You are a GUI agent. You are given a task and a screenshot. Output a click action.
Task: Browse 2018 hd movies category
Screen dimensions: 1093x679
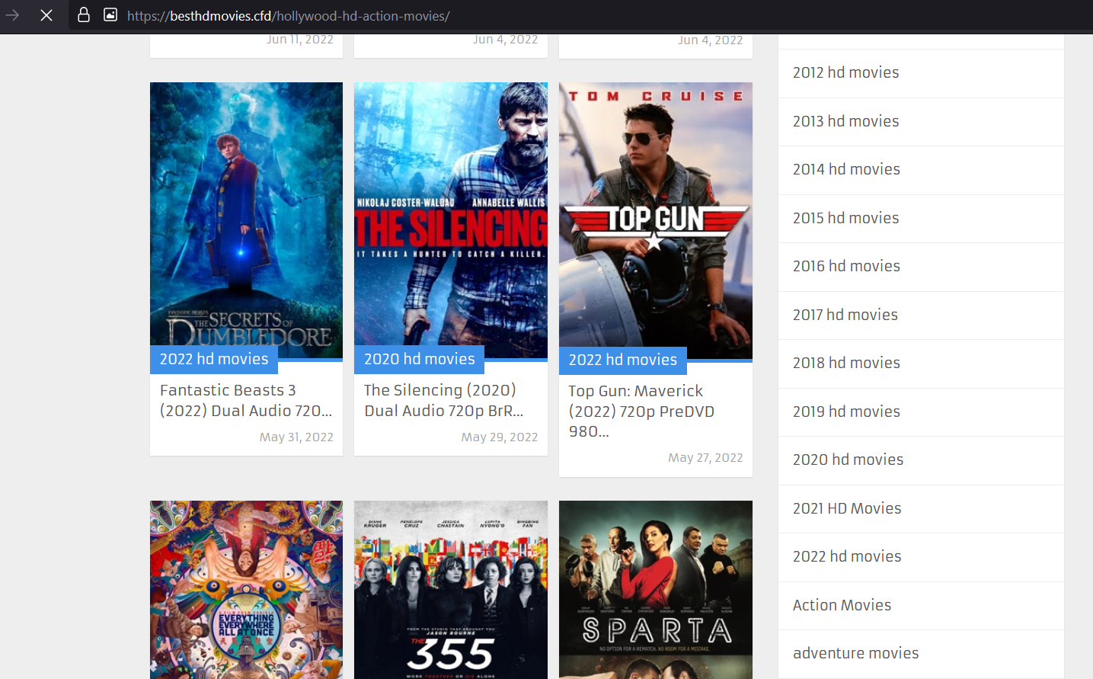(x=846, y=363)
